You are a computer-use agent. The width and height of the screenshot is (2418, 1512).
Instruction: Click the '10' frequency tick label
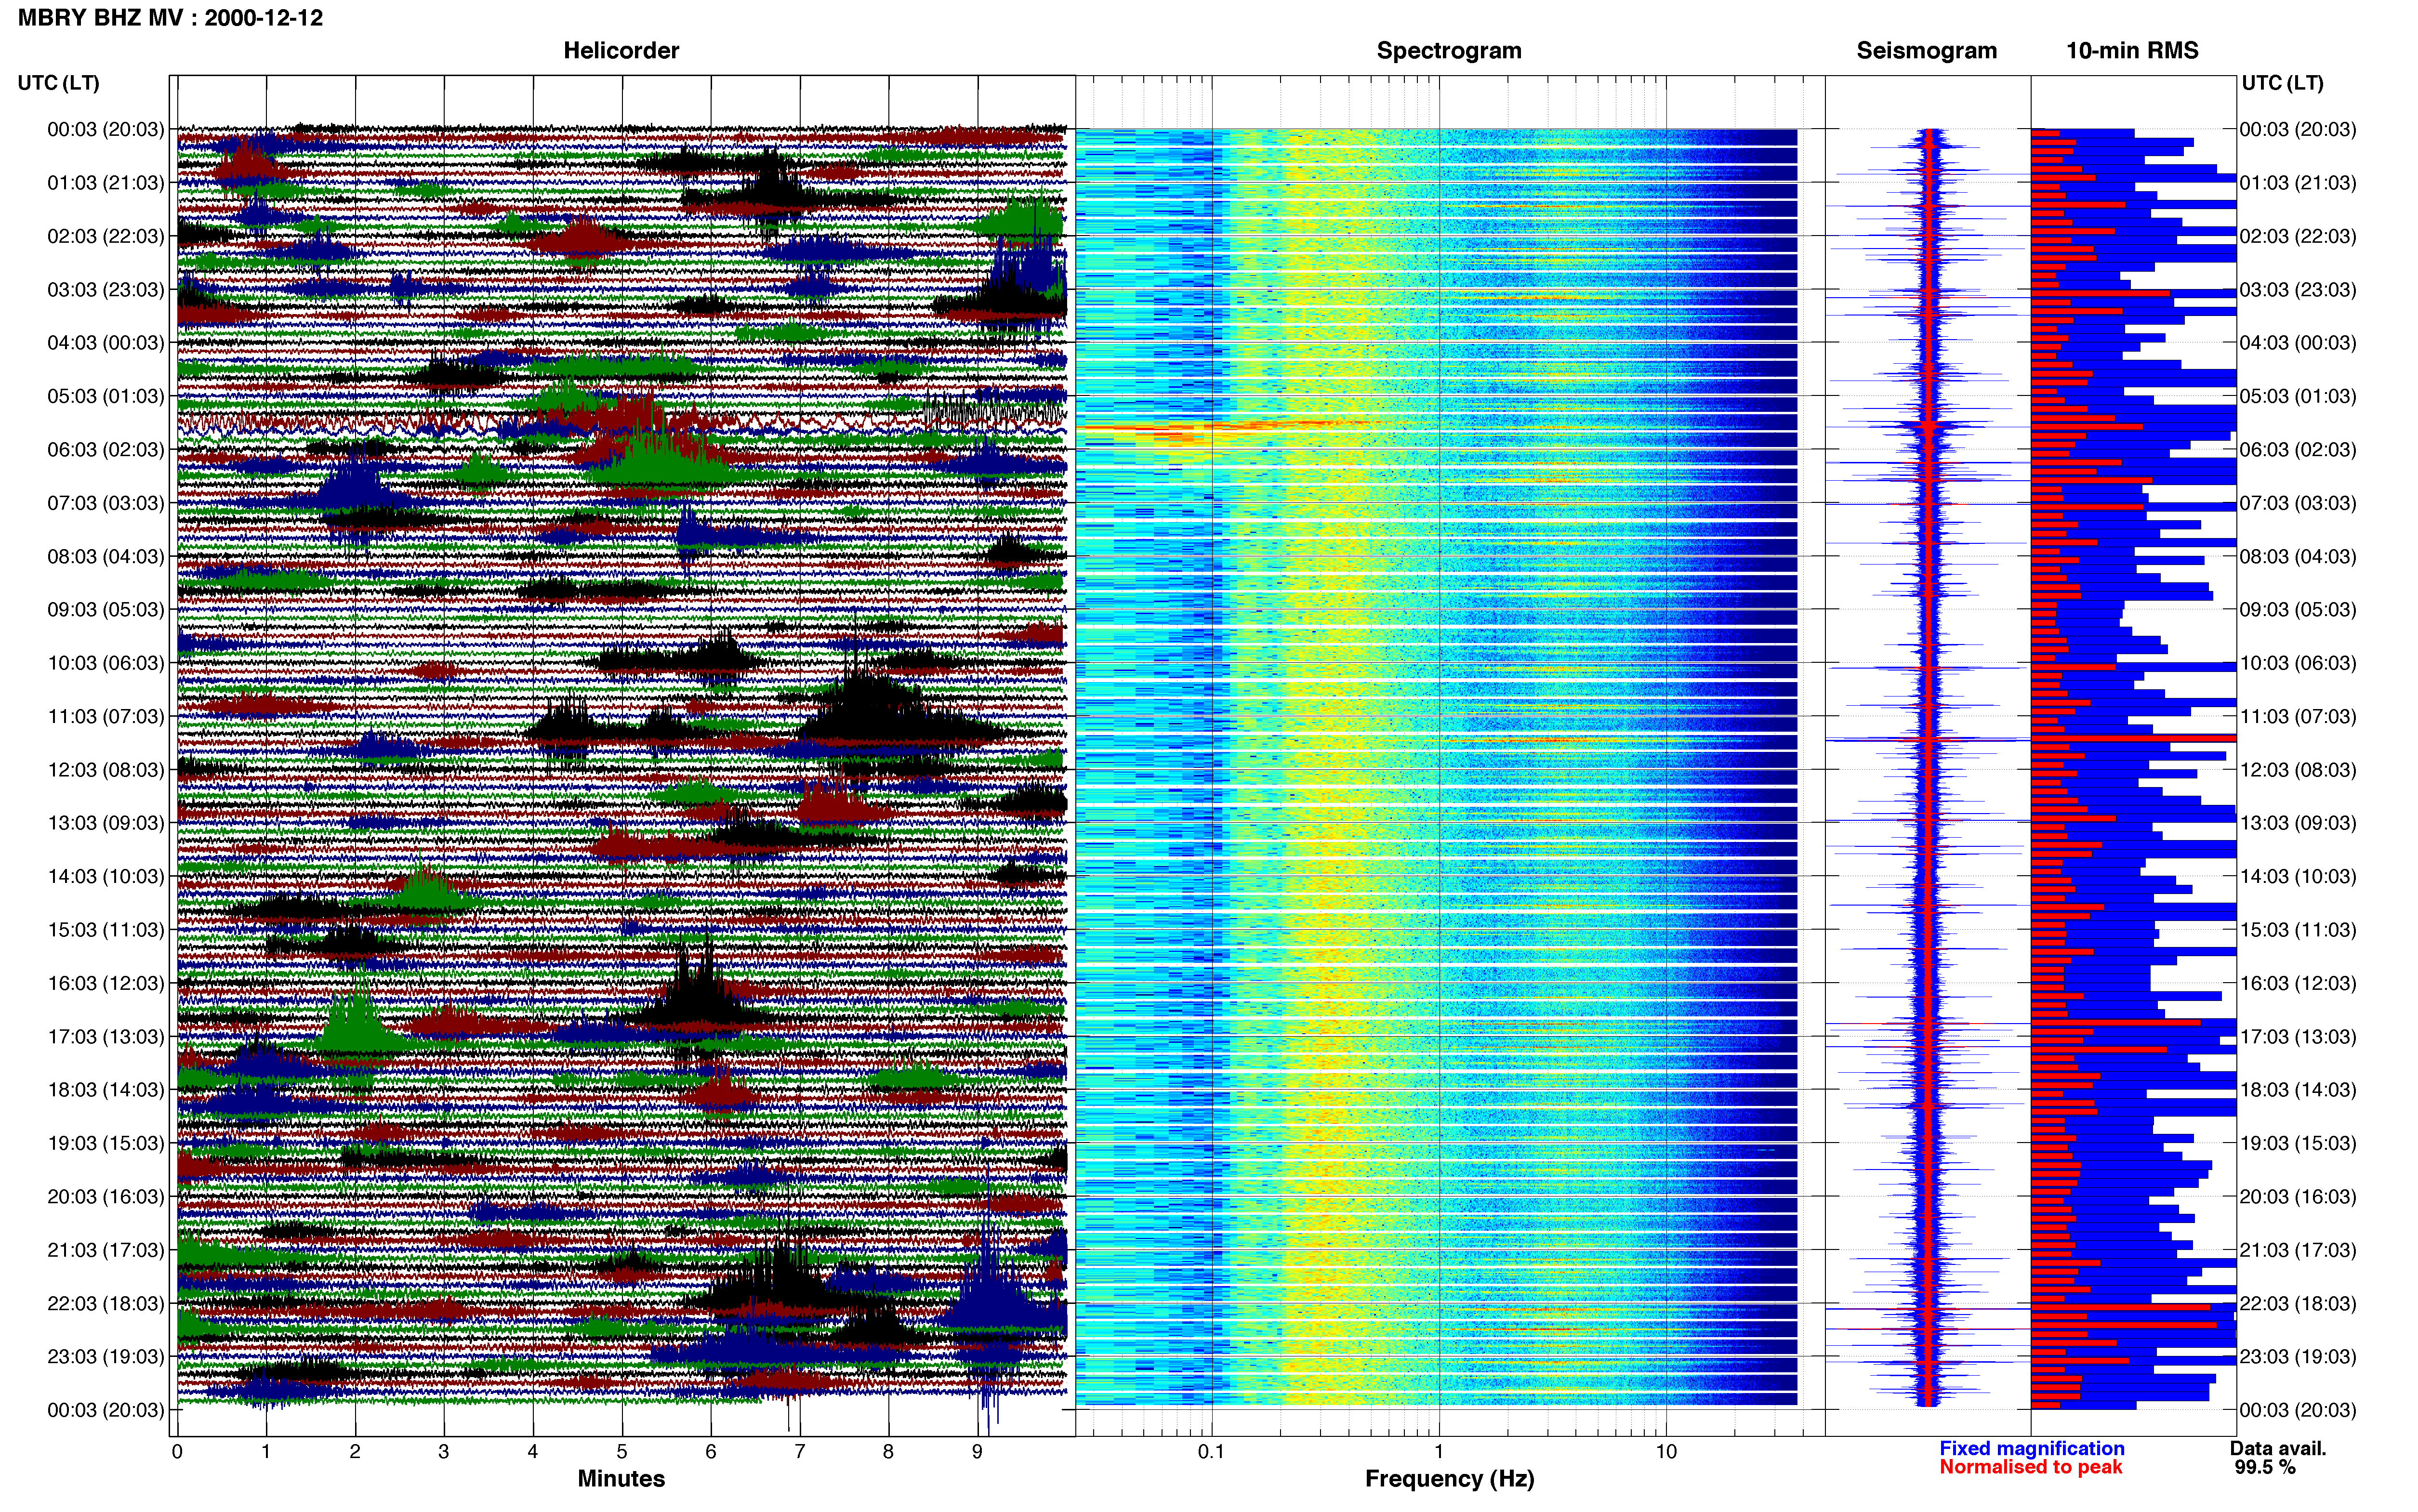(x=1666, y=1452)
